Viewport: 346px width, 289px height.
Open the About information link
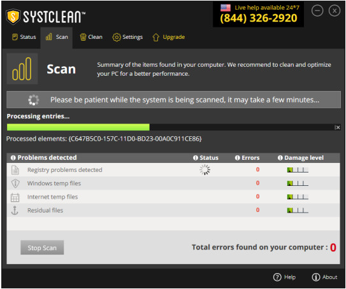[x=324, y=278]
